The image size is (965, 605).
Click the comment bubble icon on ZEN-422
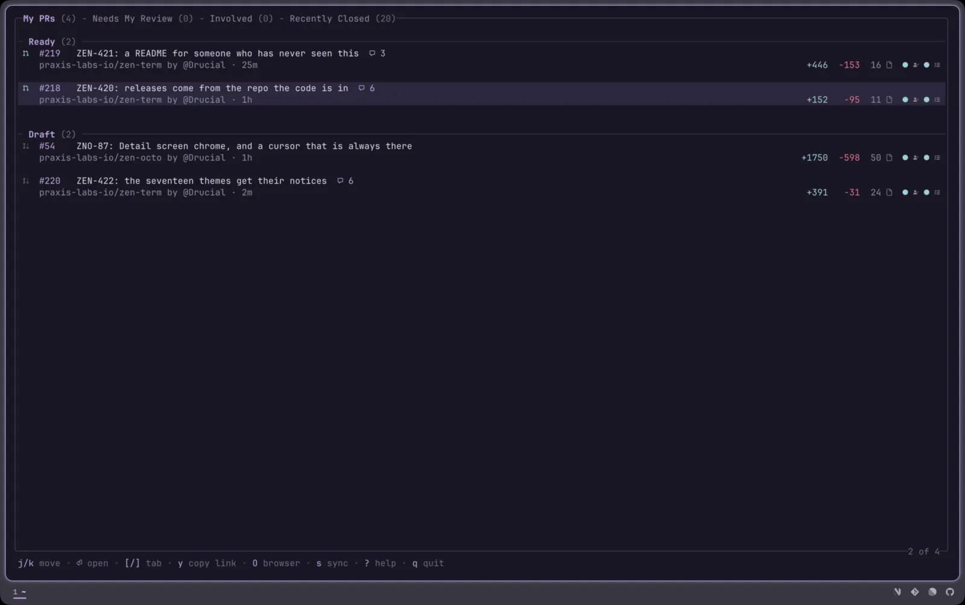340,181
